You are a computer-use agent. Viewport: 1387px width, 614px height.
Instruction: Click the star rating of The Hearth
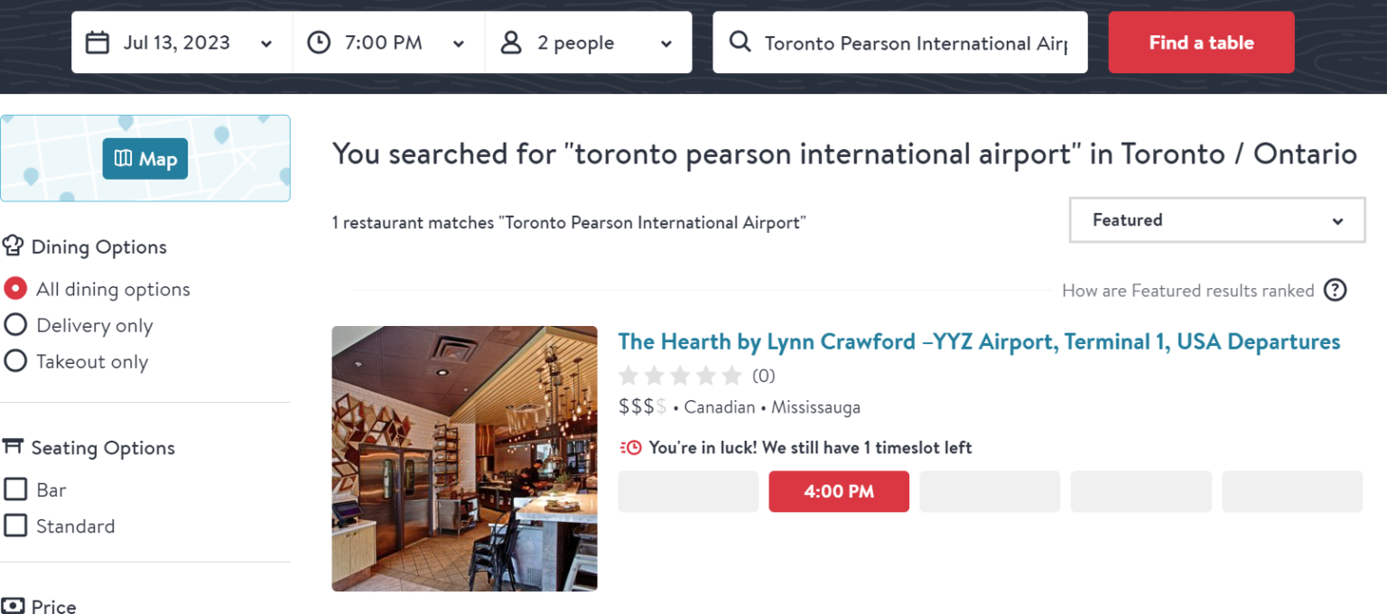(681, 375)
